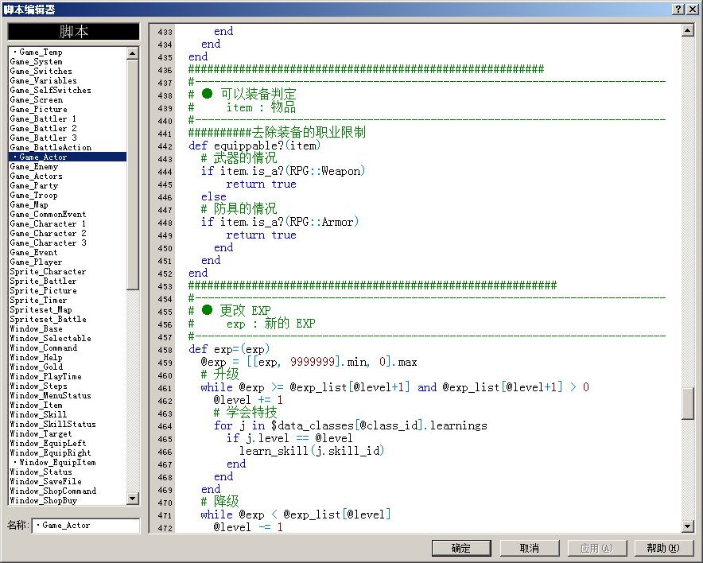Place cursor on def equippable? line
This screenshot has width=703, height=563.
[x=254, y=146]
